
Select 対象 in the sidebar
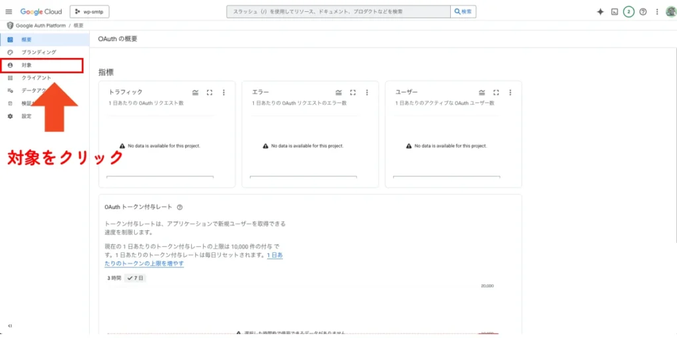[x=26, y=65]
